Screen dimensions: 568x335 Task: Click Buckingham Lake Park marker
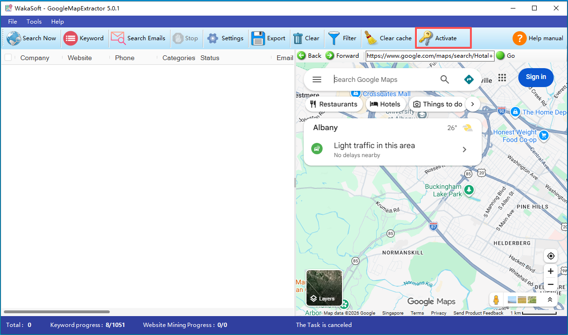tap(469, 190)
